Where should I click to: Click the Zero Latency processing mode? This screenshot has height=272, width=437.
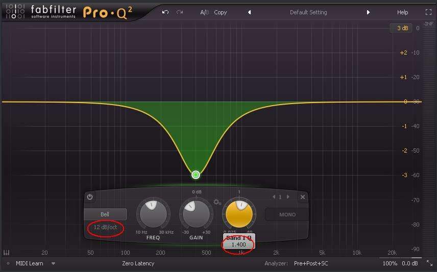pos(138,263)
